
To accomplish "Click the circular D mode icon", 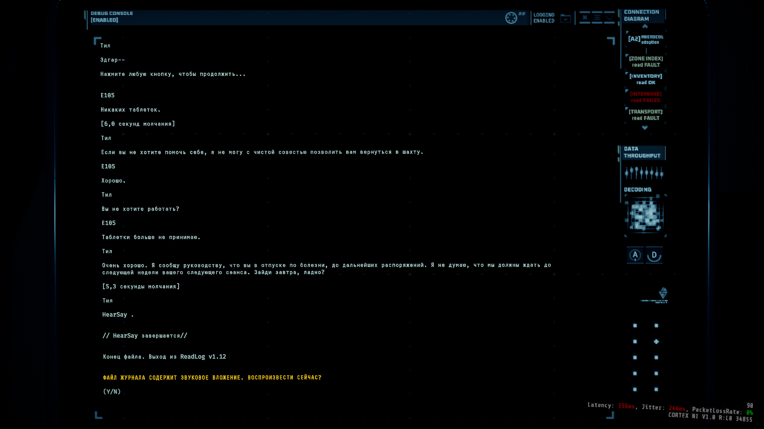I will click(x=654, y=255).
